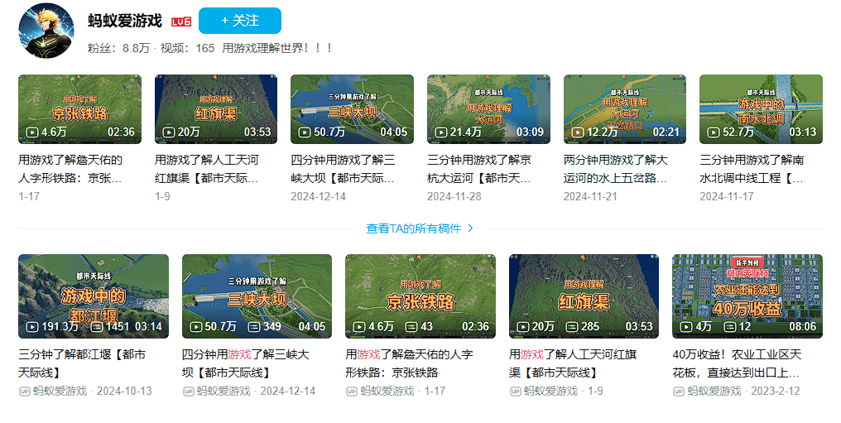
Task: Click the LV6 level badge
Action: click(x=181, y=22)
